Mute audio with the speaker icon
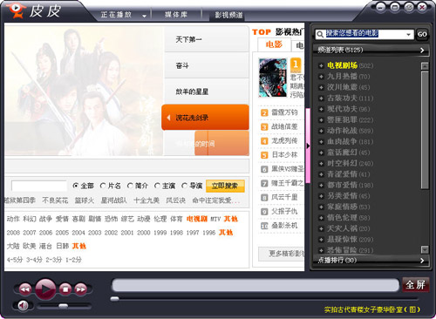The height and width of the screenshot is (319, 436). pyautogui.click(x=23, y=305)
